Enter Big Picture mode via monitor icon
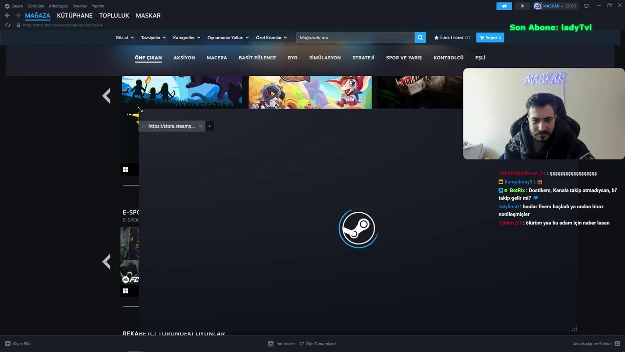This screenshot has width=625, height=352. coord(586,6)
